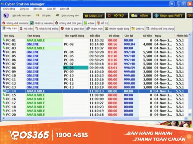Screen dimensions: 193x144
Task: Open the Báo cáo menu
Action: coord(38,9)
